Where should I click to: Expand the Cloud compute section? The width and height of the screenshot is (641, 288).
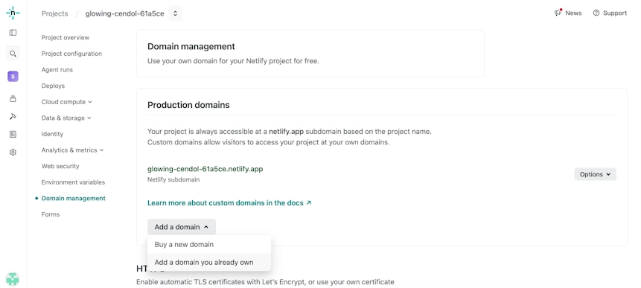click(x=67, y=102)
